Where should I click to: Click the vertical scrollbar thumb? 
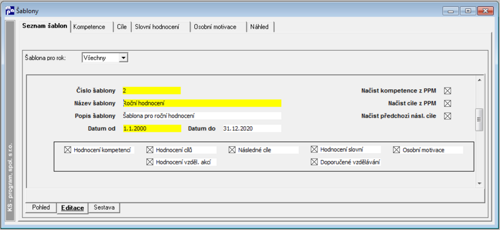tap(479, 119)
